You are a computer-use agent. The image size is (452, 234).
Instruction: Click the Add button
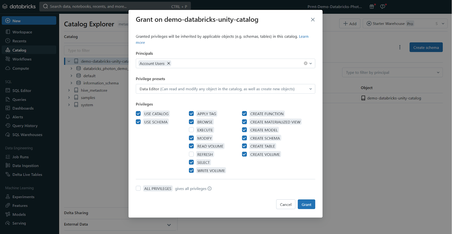coord(350,24)
